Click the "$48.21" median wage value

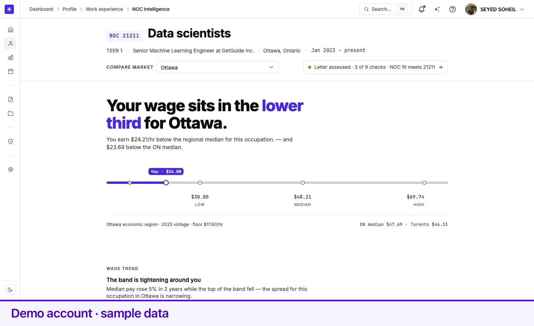[303, 197]
